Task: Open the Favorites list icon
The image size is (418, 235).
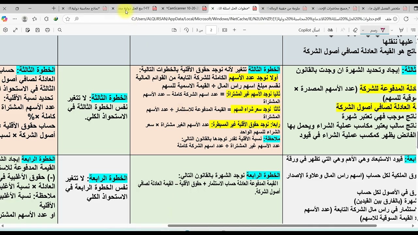Action: [35, 19]
